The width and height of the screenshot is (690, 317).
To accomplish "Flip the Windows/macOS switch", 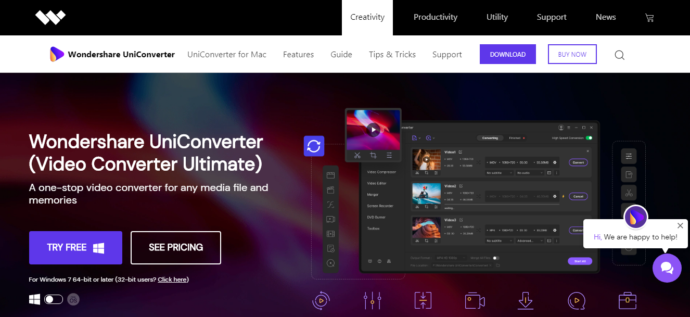I will pos(54,299).
